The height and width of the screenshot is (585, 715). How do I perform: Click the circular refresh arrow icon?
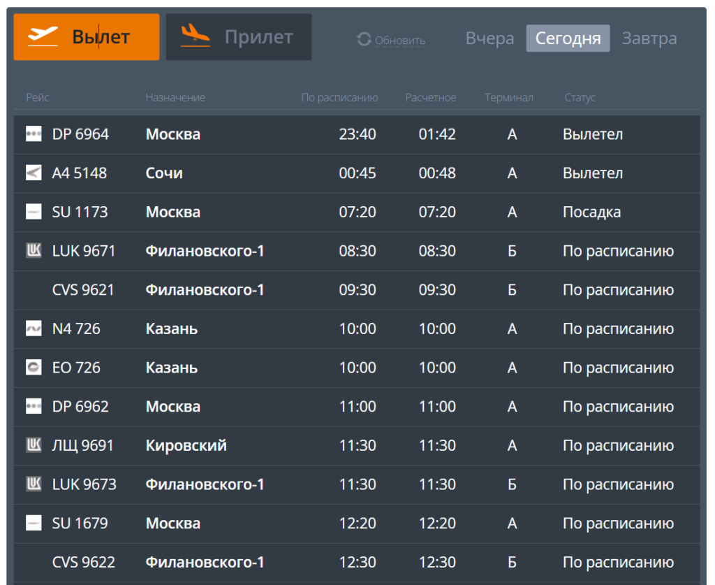[x=364, y=39]
